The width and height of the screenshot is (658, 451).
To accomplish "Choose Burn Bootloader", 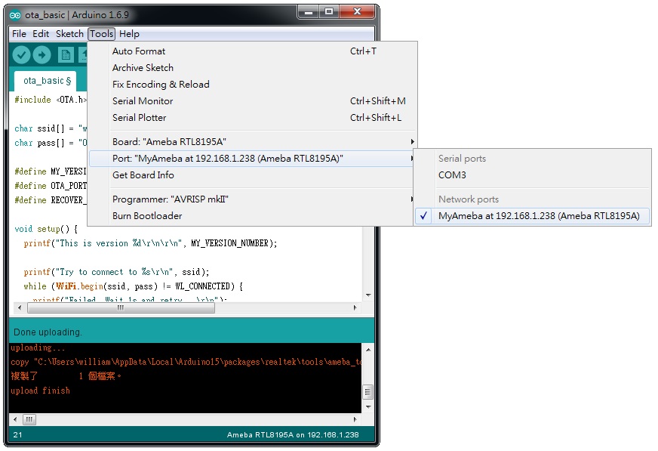I will [x=252, y=216].
